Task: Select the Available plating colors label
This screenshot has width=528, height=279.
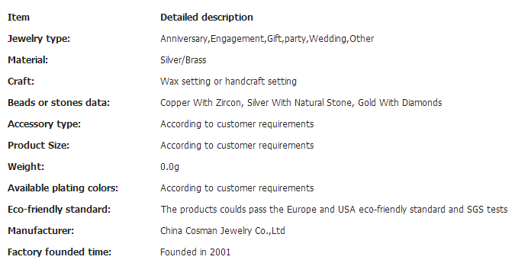Action: pyautogui.click(x=63, y=188)
